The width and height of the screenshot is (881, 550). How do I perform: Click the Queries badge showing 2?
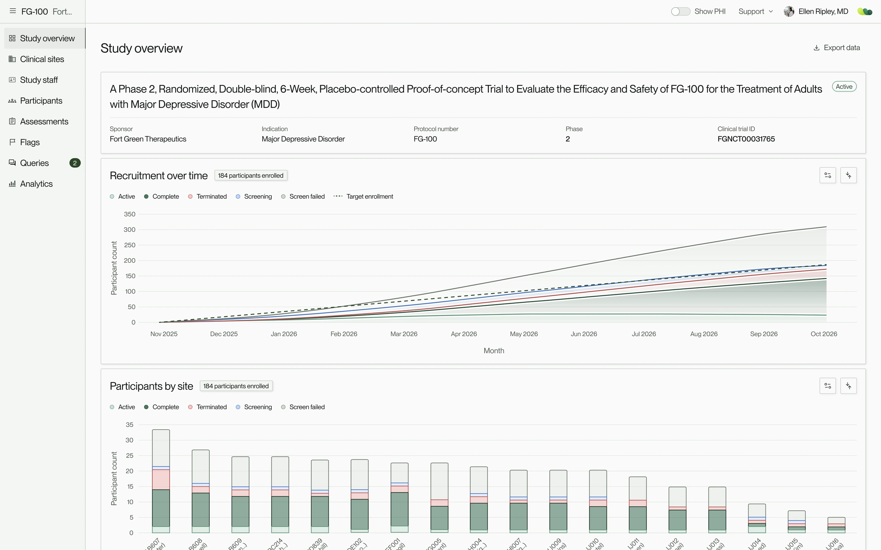(75, 163)
